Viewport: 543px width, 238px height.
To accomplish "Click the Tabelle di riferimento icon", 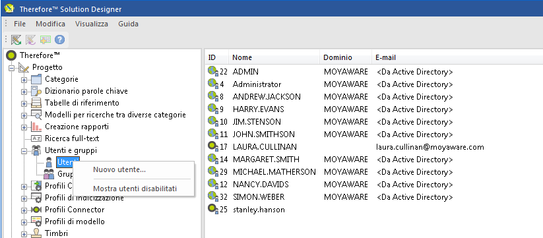I will pyautogui.click(x=36, y=103).
